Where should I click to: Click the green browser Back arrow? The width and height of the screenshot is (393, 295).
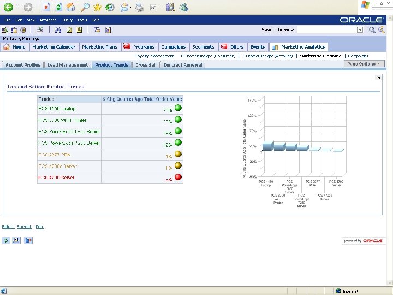[x=8, y=7]
